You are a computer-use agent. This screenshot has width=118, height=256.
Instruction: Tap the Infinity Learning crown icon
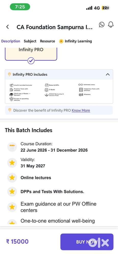click(61, 41)
